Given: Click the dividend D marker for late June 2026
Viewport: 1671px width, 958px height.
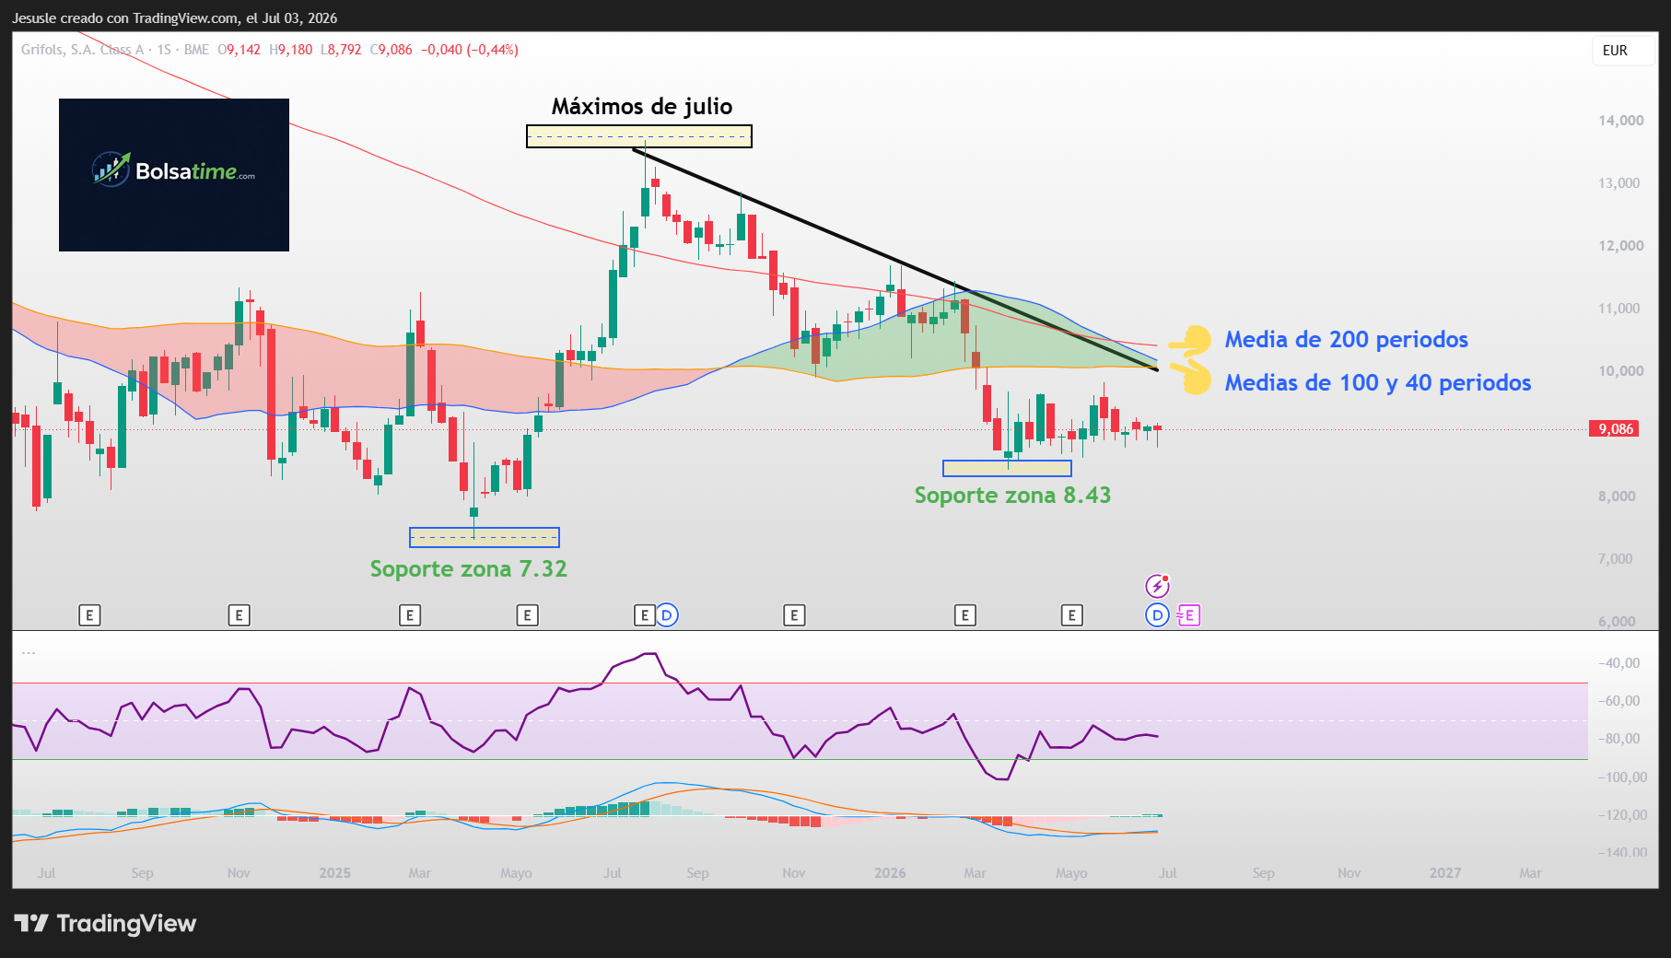Looking at the screenshot, I should pyautogui.click(x=1157, y=615).
